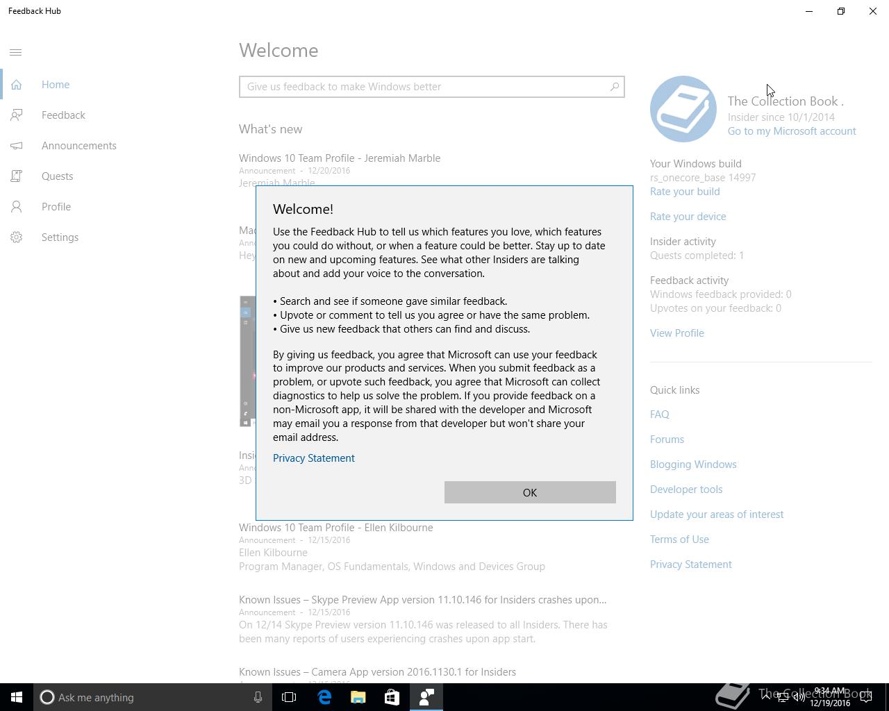This screenshot has width=889, height=711.
Task: Launch Microsoft Edge from the taskbar
Action: 324,697
